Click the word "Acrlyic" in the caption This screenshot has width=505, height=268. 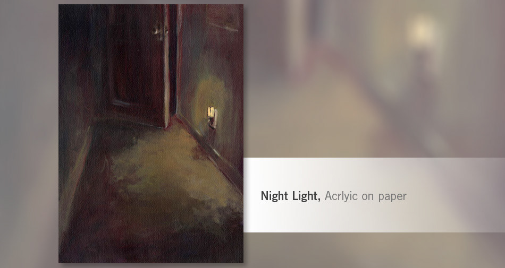click(341, 196)
